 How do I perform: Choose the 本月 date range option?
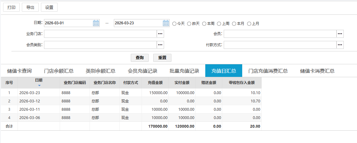[234, 24]
